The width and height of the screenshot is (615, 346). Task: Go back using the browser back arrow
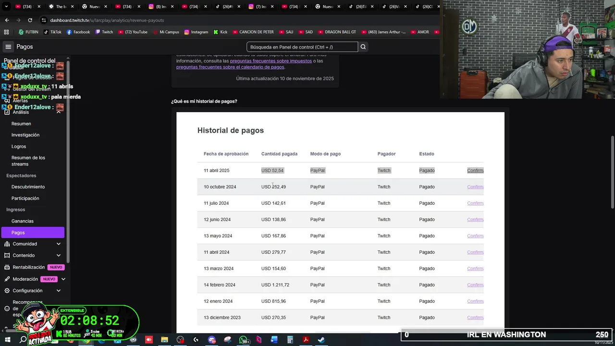coord(7,20)
